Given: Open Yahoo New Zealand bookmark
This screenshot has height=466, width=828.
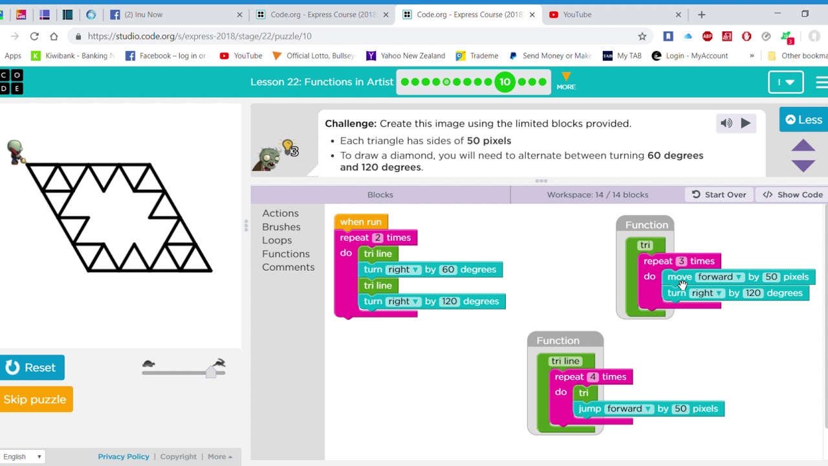Looking at the screenshot, I should pyautogui.click(x=406, y=56).
